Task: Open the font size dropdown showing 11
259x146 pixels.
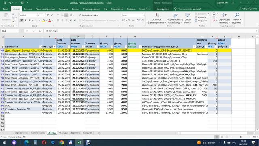Action: click(x=45, y=15)
